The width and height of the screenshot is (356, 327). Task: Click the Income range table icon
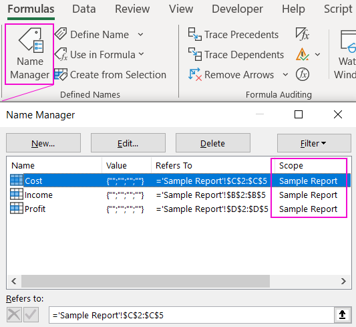(17, 195)
